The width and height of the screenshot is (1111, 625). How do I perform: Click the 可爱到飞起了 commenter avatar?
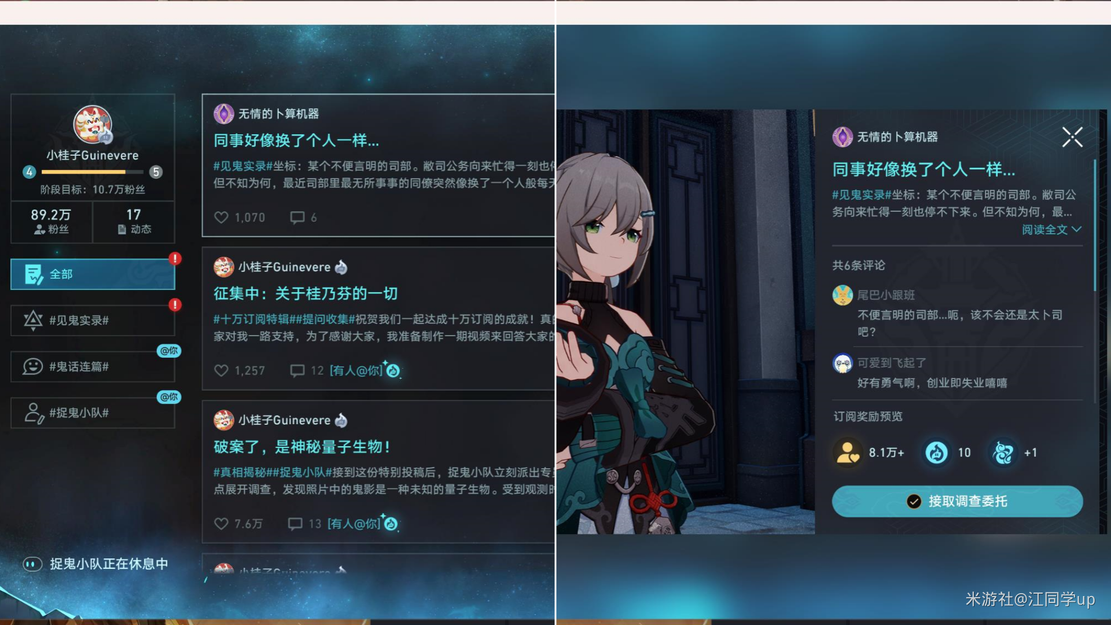(x=843, y=363)
